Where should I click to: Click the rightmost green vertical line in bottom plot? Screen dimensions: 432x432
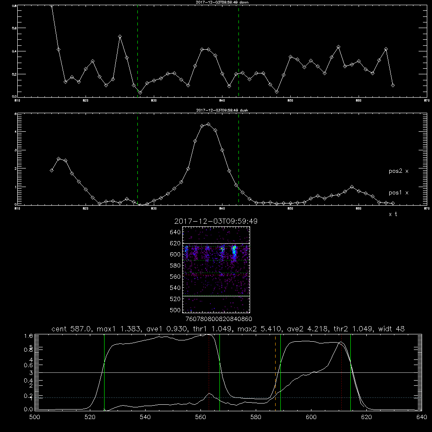(350, 372)
